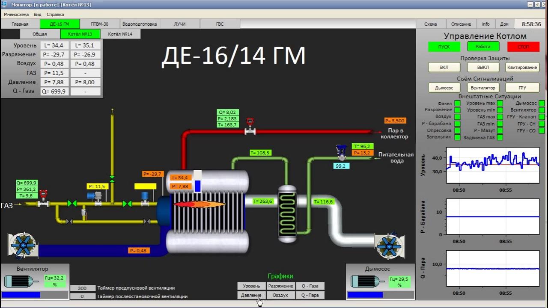Click the gas flow meter icon on gas inlet
The image size is (548, 308).
pyautogui.click(x=43, y=198)
